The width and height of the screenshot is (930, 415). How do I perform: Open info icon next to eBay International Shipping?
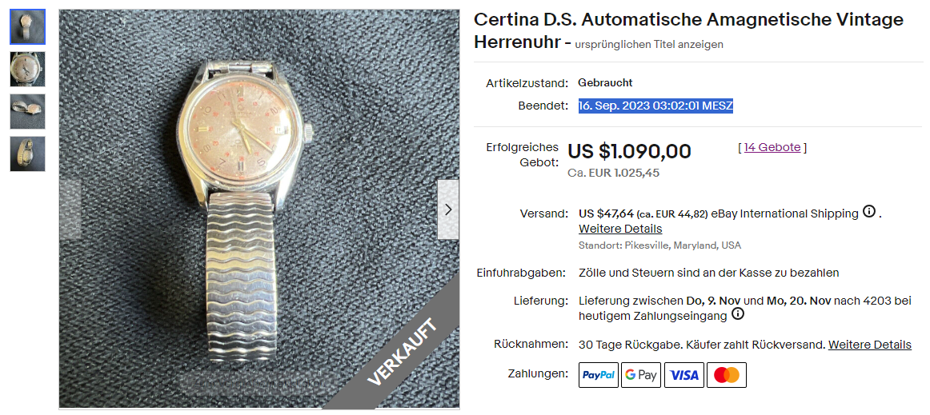869,212
